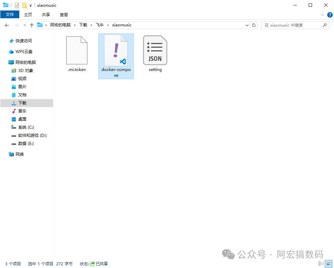Select the docker-compose YAML file icon
This screenshot has width=334, height=268.
click(x=116, y=50)
